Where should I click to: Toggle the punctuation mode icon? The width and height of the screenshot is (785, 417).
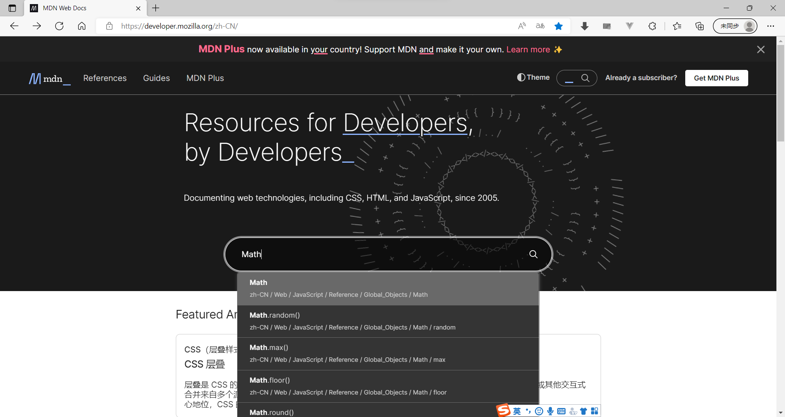(528, 411)
